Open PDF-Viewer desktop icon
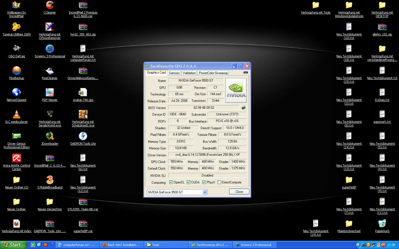 click(50, 95)
